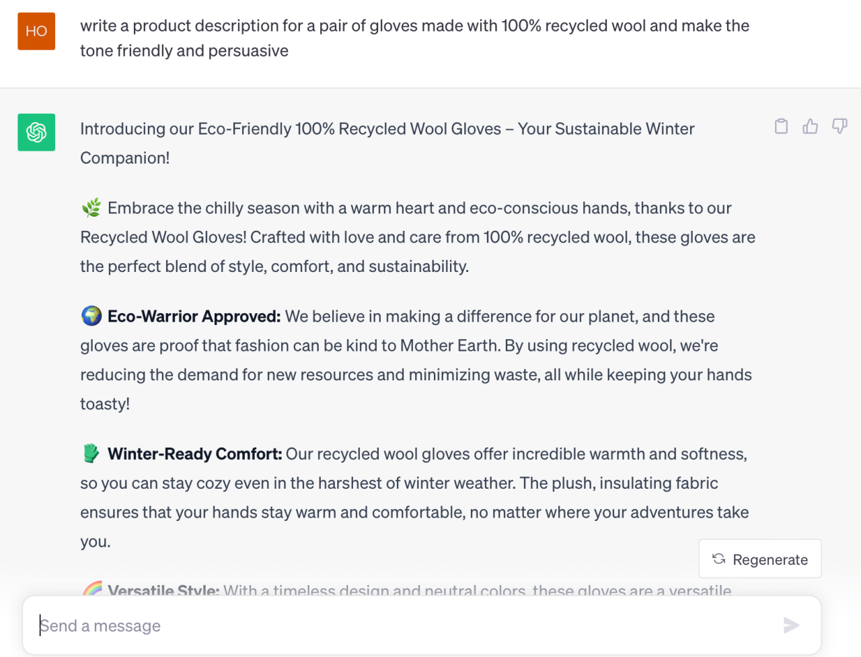Image resolution: width=861 pixels, height=657 pixels.
Task: Click the text "Your Sustainable Winter" in the title
Action: coord(606,129)
